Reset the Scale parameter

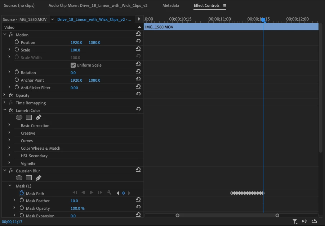pos(138,49)
